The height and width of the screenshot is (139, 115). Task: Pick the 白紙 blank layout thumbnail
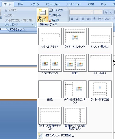pos(50,91)
